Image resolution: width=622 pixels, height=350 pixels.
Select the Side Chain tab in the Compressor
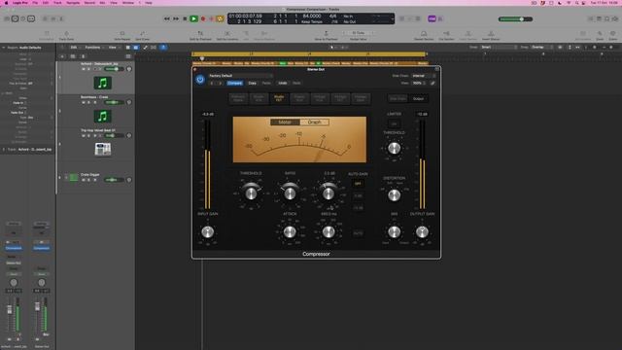click(x=397, y=98)
